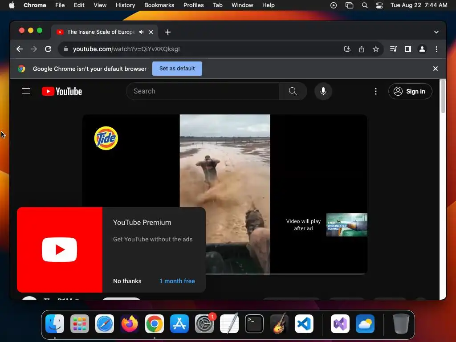Open the Trash in the Dock
456x342 pixels.
(401, 324)
